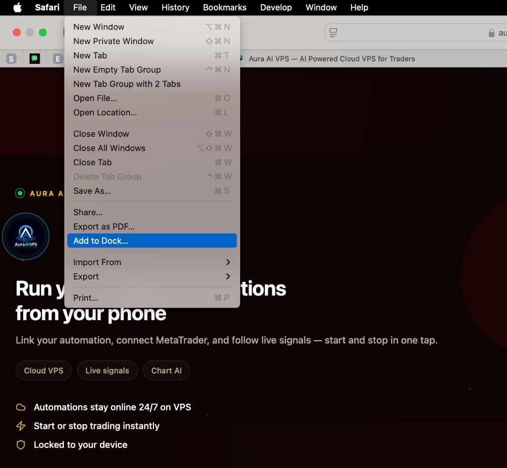Image resolution: width=507 pixels, height=468 pixels.
Task: Click 'Locked to your device' text
Action: [81, 445]
